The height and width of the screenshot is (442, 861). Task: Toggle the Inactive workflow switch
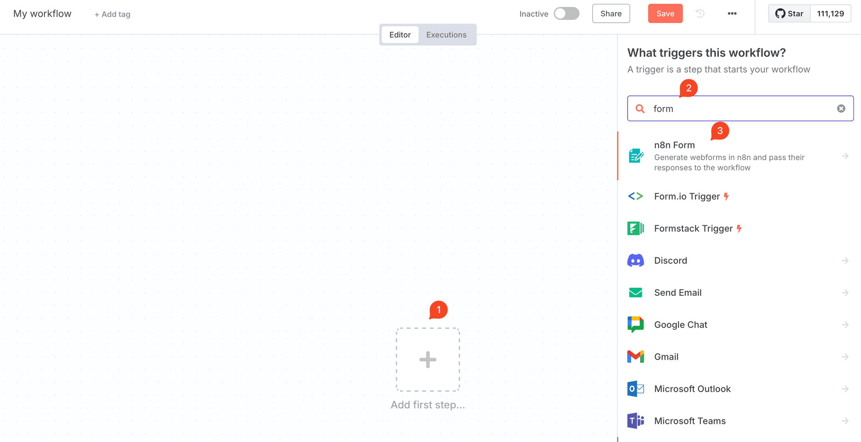click(x=566, y=13)
